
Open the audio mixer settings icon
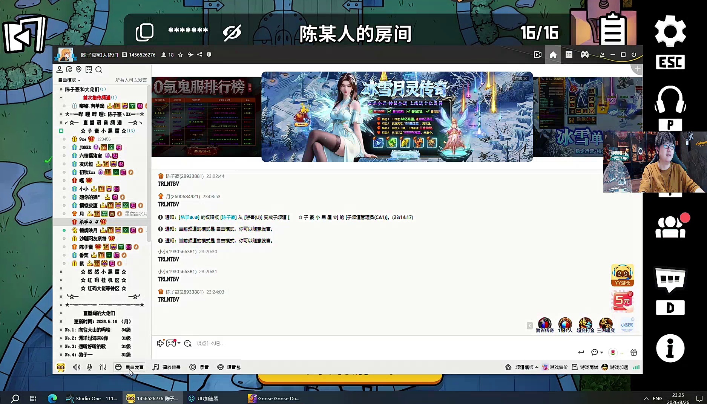[x=103, y=367]
